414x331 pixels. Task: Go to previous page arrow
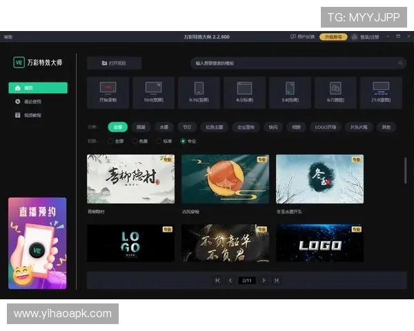click(x=230, y=281)
